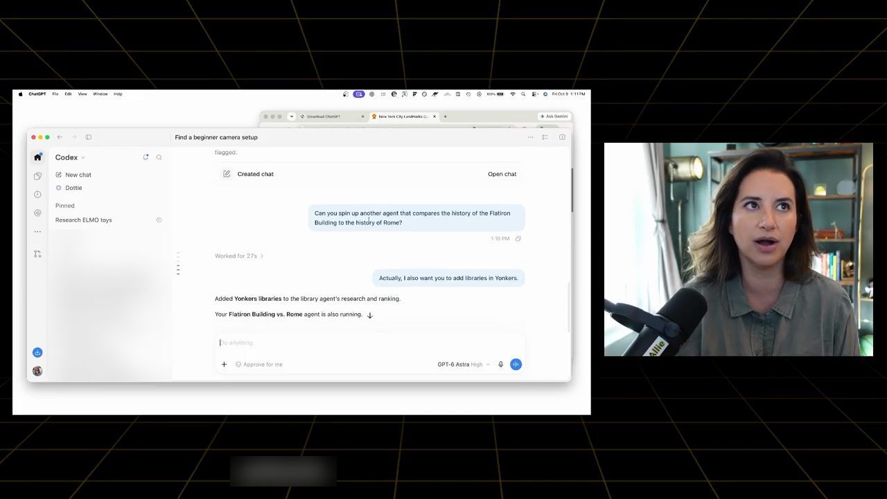Open the Approve for me permission selector
This screenshot has width=887, height=499.
258,365
